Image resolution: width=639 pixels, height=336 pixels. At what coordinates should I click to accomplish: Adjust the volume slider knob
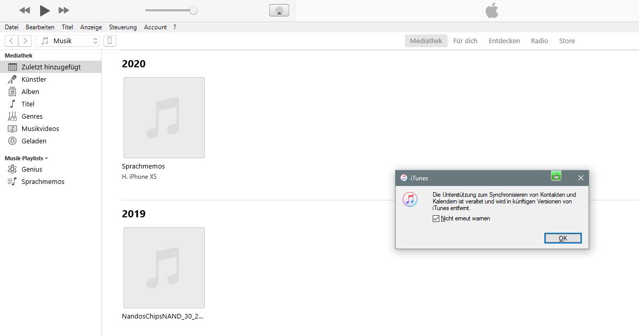coord(193,10)
